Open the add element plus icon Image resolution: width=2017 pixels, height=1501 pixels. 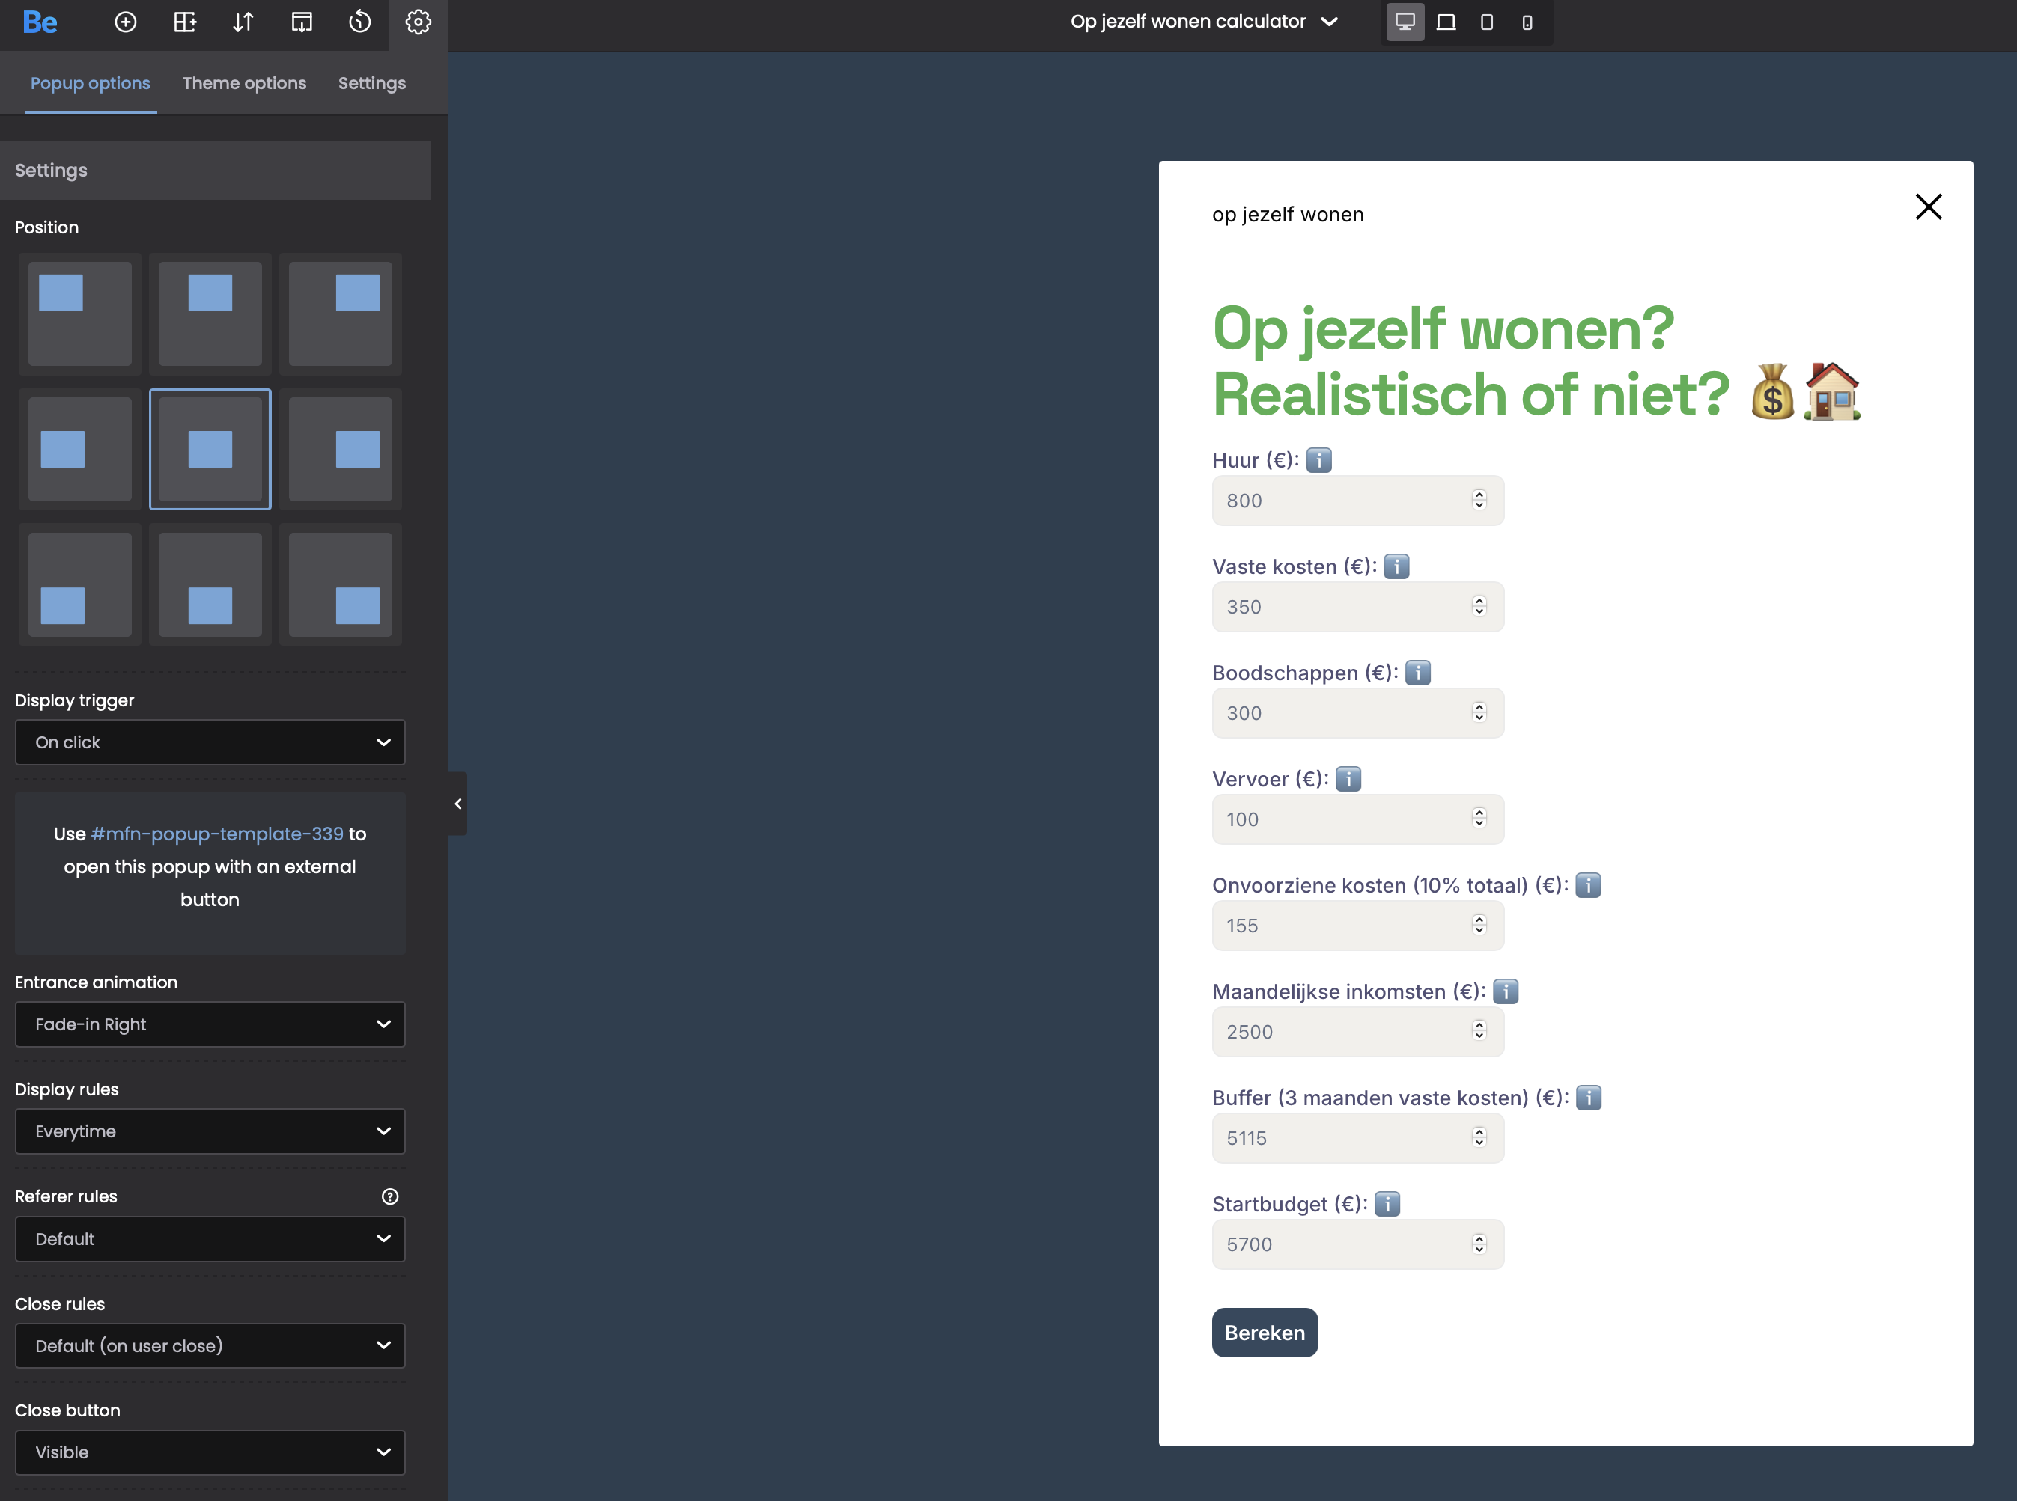tap(126, 22)
